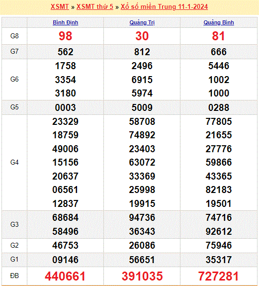The height and width of the screenshot is (286, 259).
Task: Click Quảng Trị G8 number 30
Action: [x=142, y=36]
